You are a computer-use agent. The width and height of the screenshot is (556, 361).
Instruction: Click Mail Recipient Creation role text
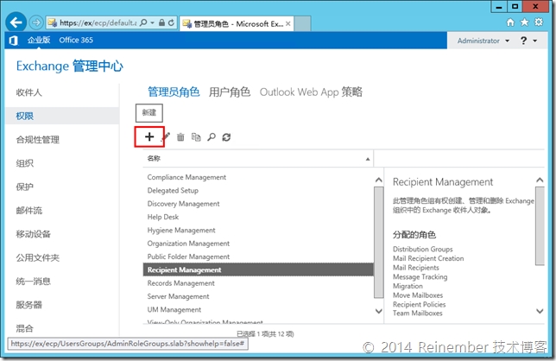point(428,258)
